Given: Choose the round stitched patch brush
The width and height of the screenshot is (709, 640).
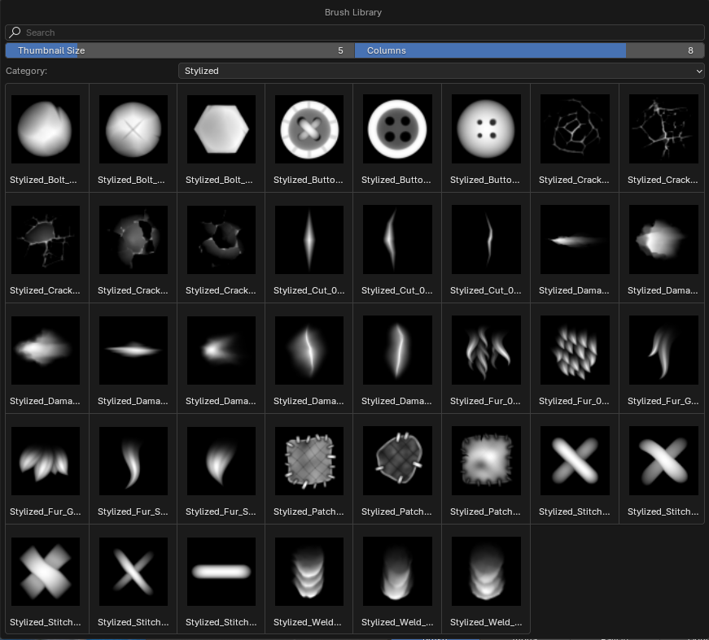Looking at the screenshot, I should tap(397, 460).
